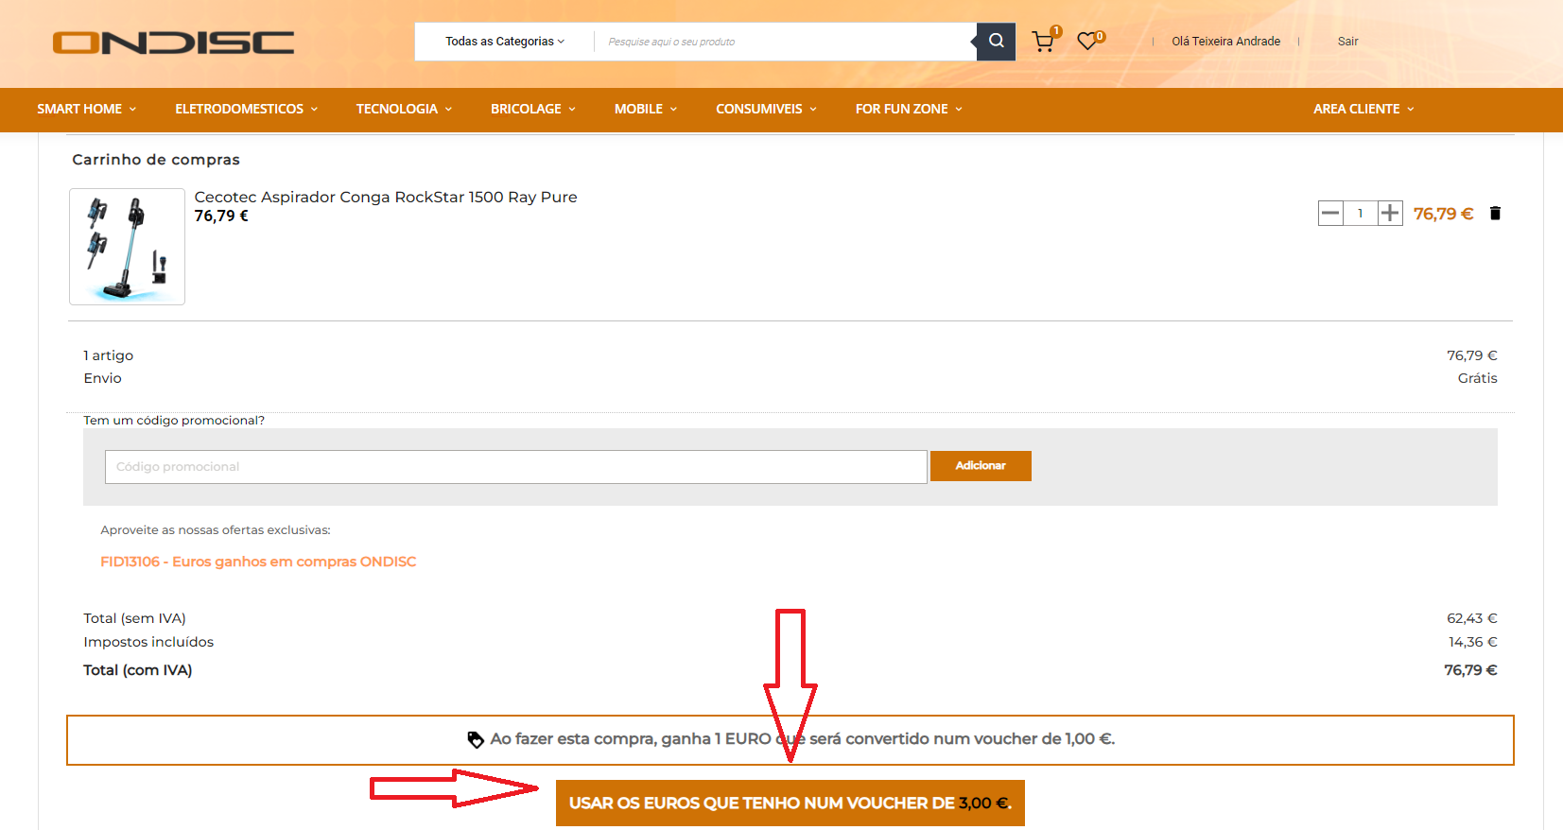Click Tem um código promocional? label
Viewport: 1563px width, 830px height.
tap(174, 421)
